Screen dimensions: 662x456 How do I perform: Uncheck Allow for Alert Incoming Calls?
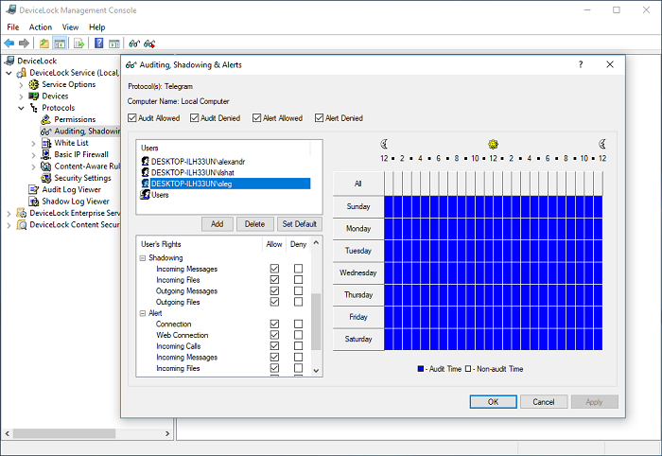(274, 346)
